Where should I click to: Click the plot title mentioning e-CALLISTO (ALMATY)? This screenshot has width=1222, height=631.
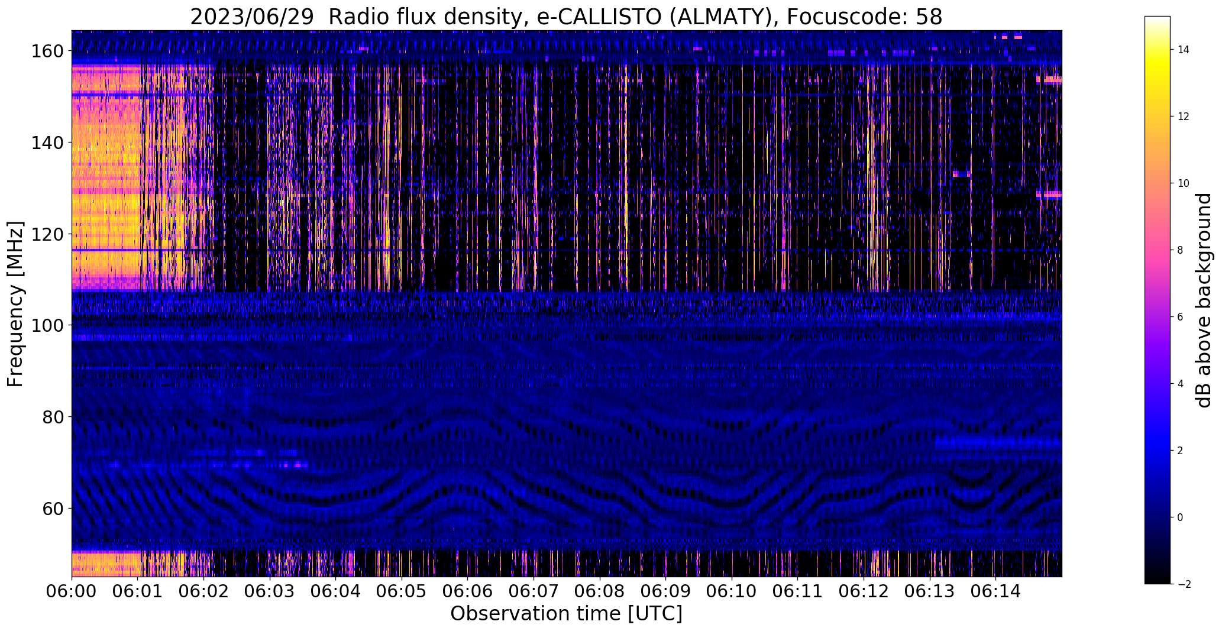pos(566,17)
